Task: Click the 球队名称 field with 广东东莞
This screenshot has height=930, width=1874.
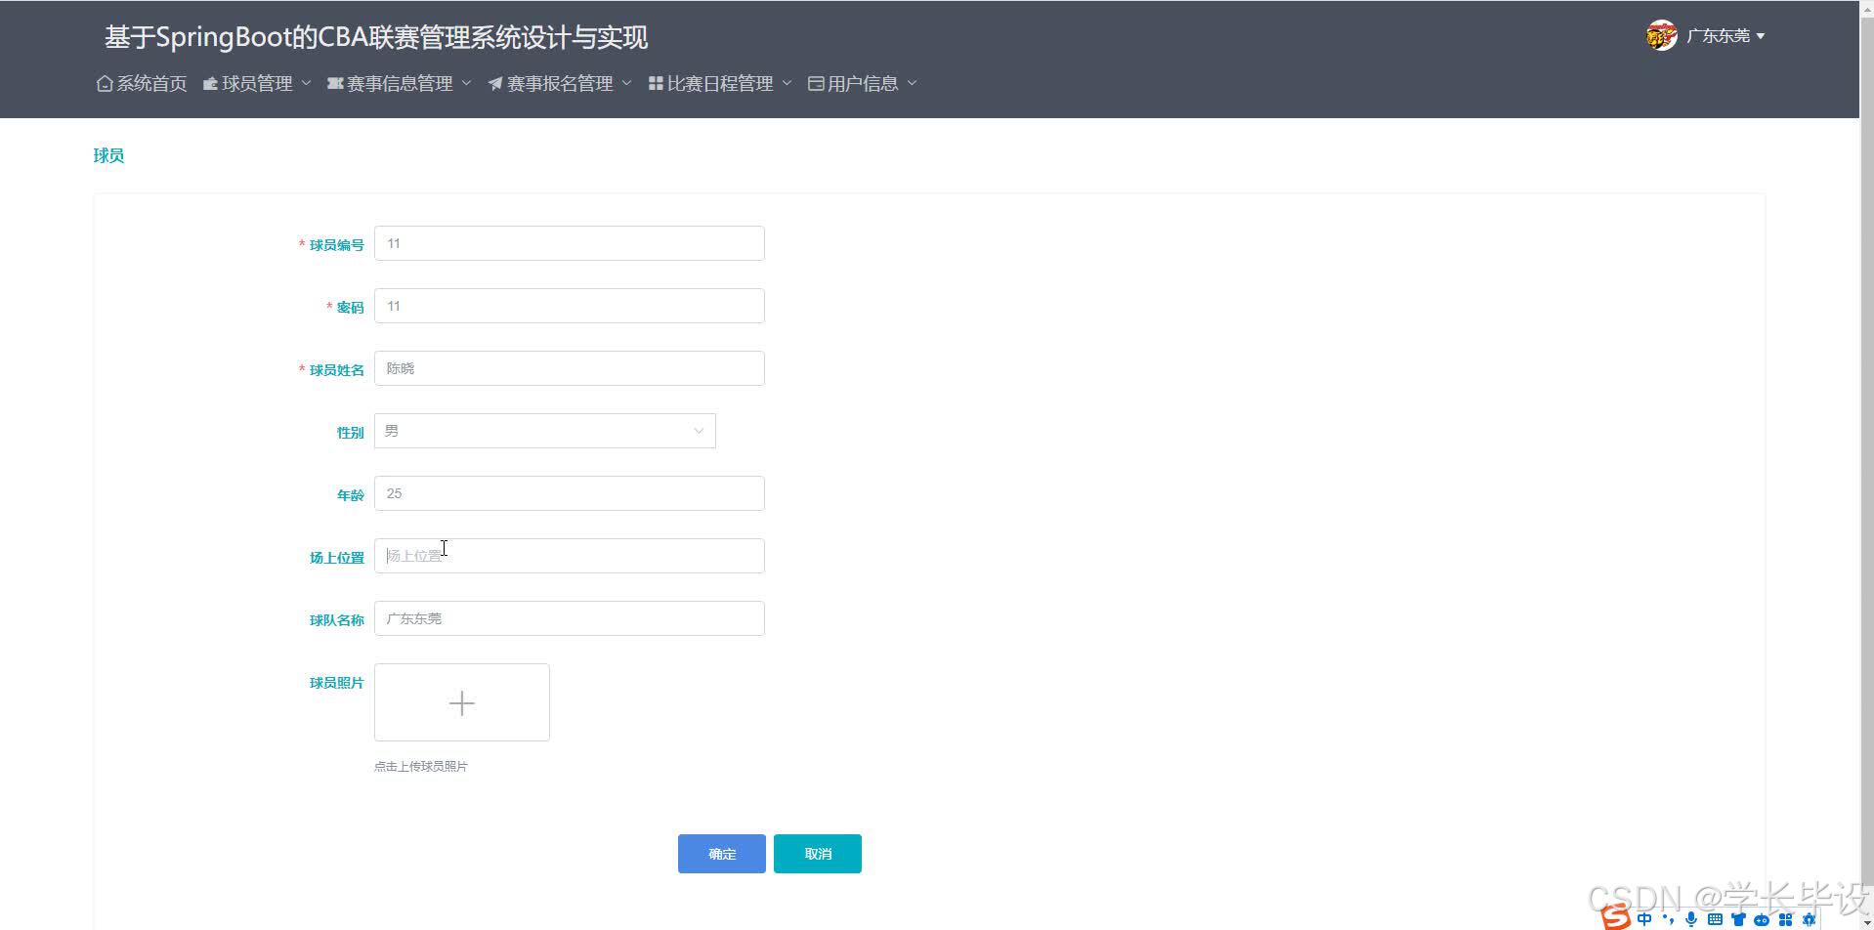Action: tap(570, 618)
